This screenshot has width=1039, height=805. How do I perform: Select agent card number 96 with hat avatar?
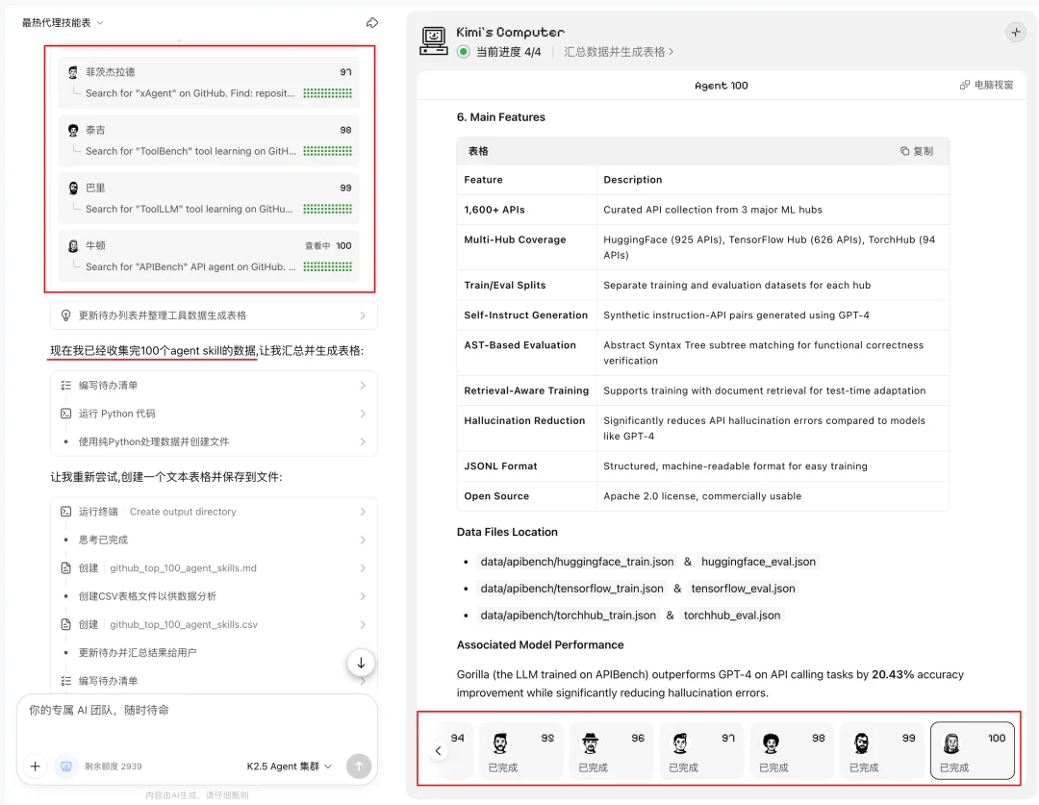[x=611, y=750]
